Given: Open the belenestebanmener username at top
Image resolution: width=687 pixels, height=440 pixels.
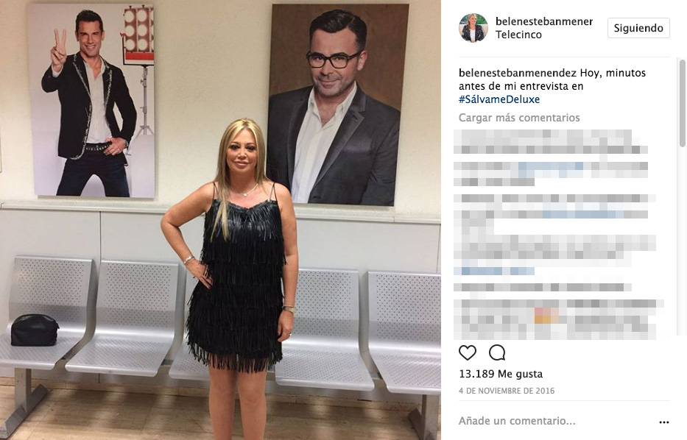Looking at the screenshot, I should [x=544, y=21].
